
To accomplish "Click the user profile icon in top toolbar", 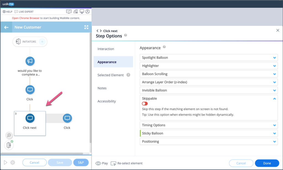I will [x=88, y=12].
